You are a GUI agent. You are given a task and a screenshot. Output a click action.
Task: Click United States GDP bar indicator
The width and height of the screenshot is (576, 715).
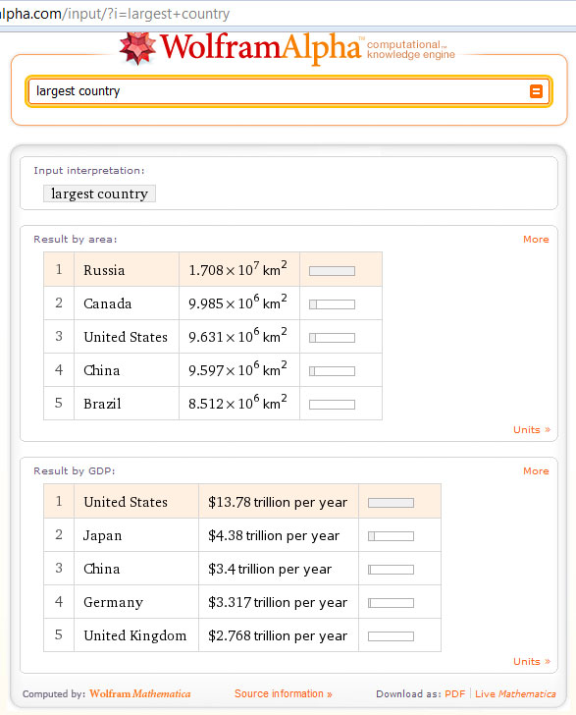[391, 503]
